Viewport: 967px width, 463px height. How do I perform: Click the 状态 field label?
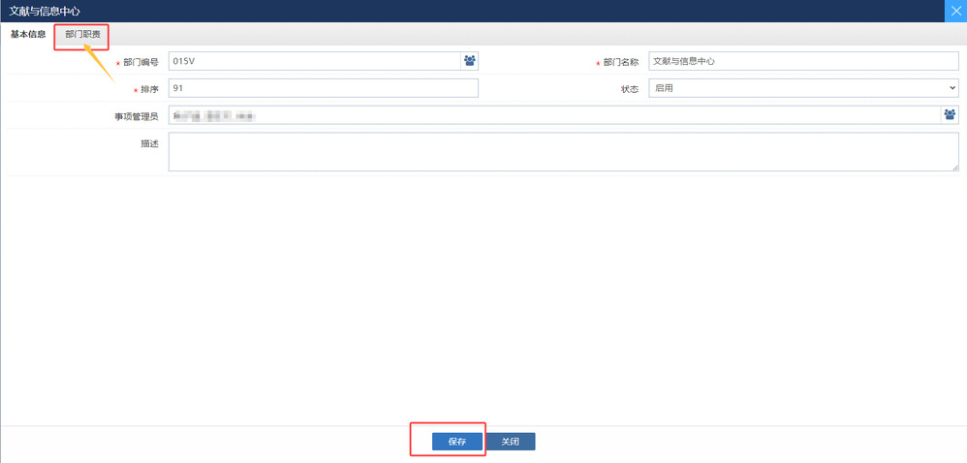(x=630, y=89)
